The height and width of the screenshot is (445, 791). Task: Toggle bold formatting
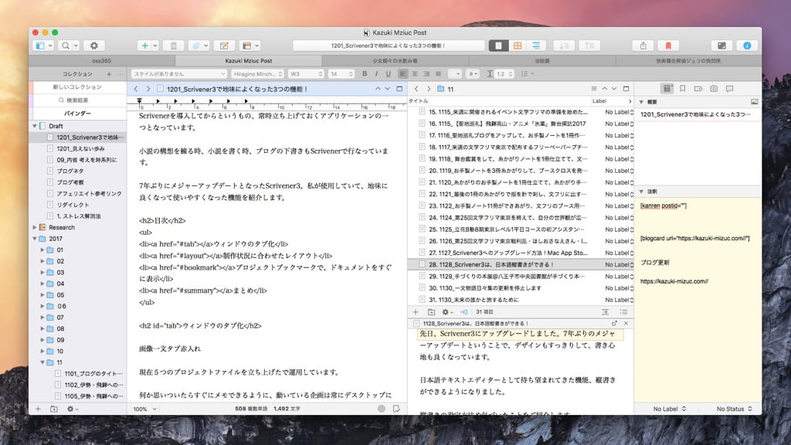coord(365,73)
